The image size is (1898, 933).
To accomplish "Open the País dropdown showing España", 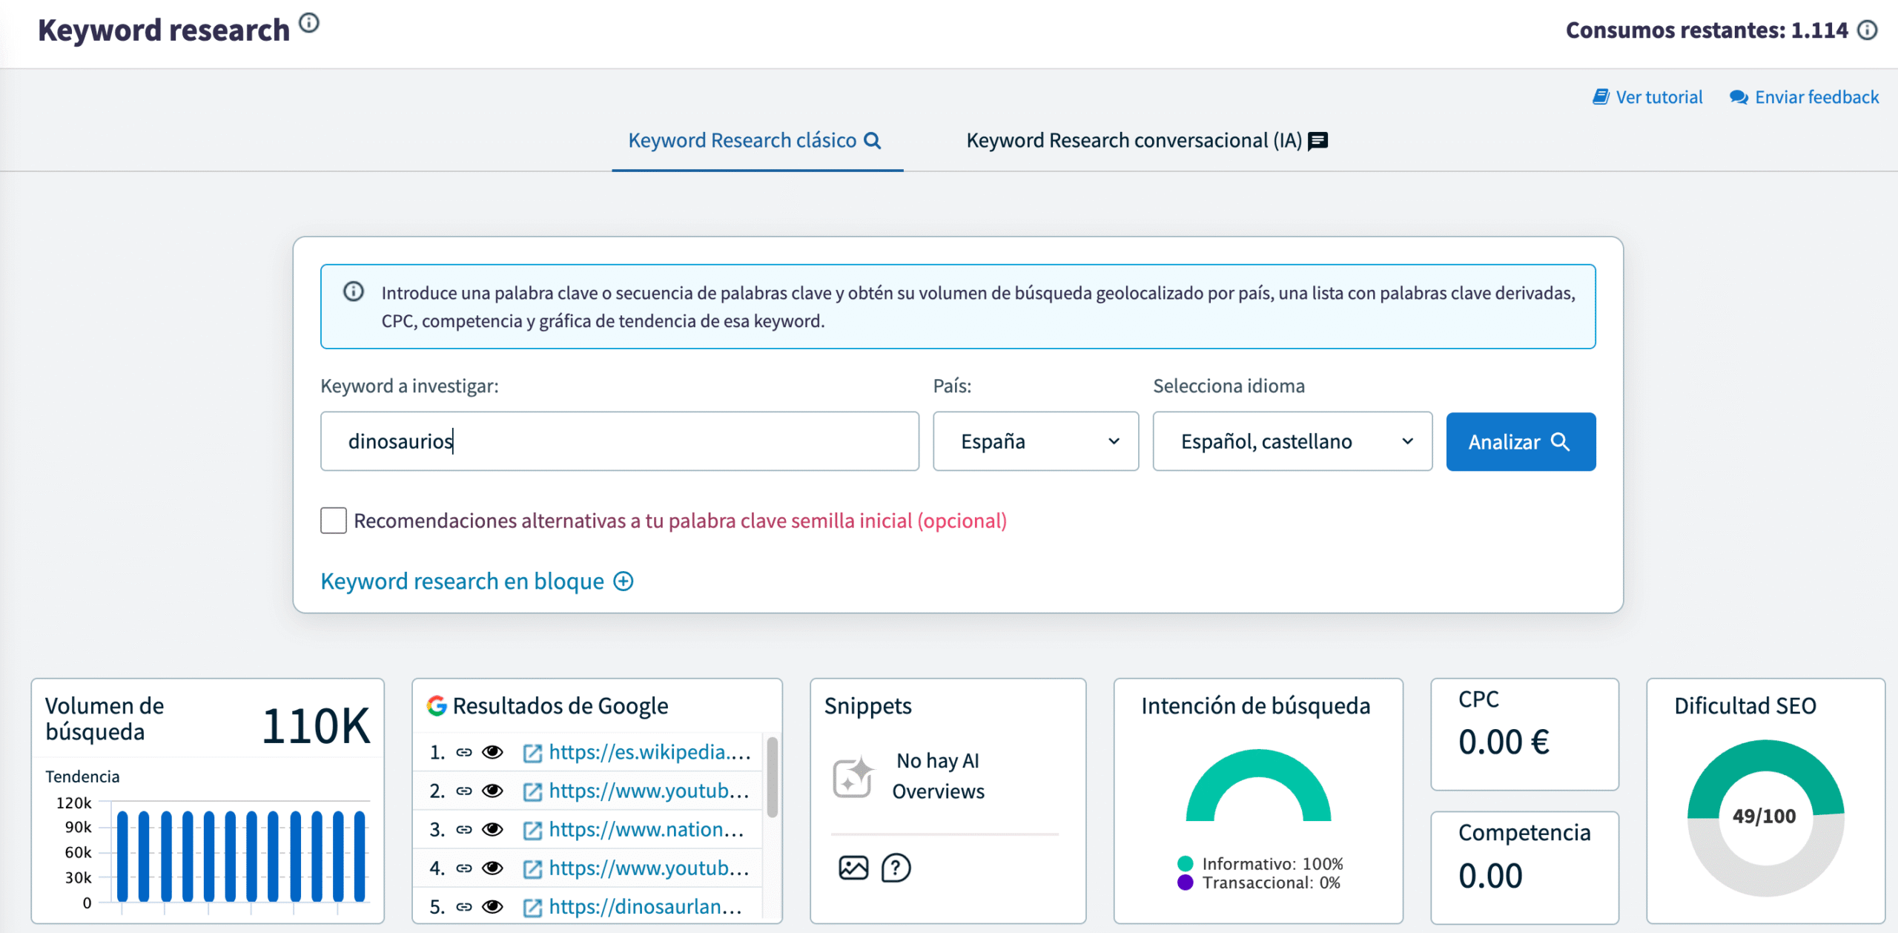I will 1035,441.
